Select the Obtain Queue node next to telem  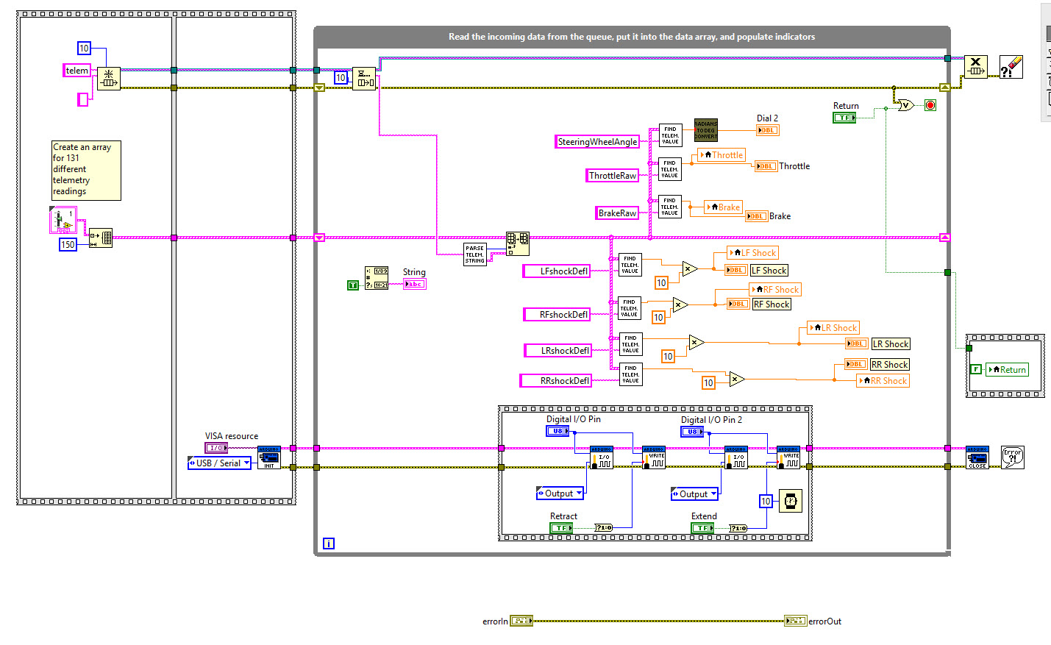click(109, 79)
